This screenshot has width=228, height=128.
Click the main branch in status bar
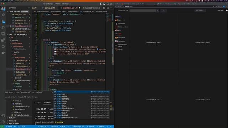(9, 127)
